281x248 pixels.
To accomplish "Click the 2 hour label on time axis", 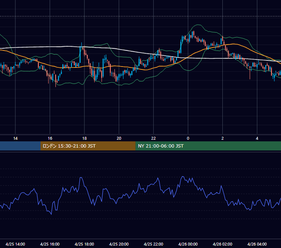I will [x=222, y=138].
